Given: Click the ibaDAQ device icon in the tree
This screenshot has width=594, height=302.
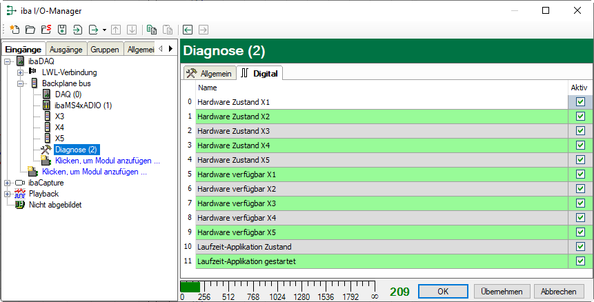Looking at the screenshot, I should [21, 61].
